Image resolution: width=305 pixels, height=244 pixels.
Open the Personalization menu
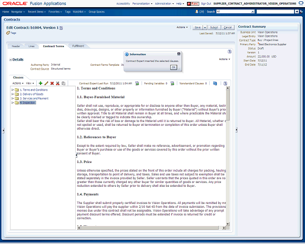142,4
